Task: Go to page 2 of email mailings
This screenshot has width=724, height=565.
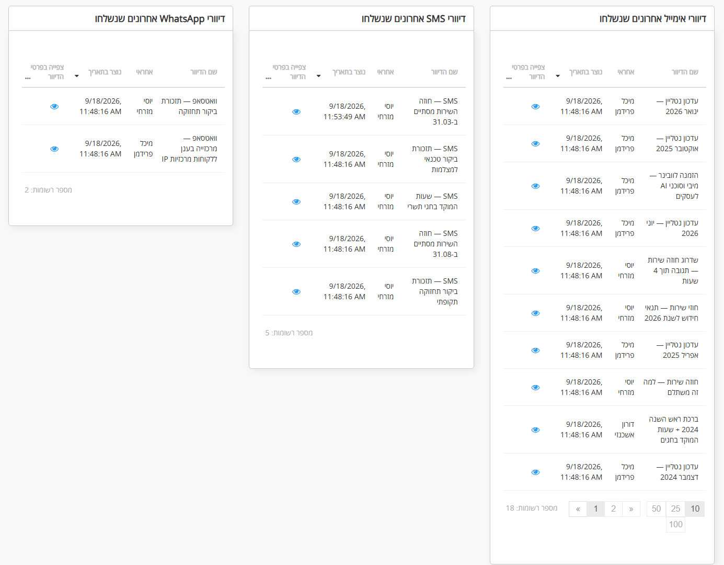Action: 613,509
